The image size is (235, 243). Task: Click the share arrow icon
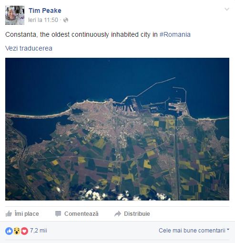pos(118,214)
